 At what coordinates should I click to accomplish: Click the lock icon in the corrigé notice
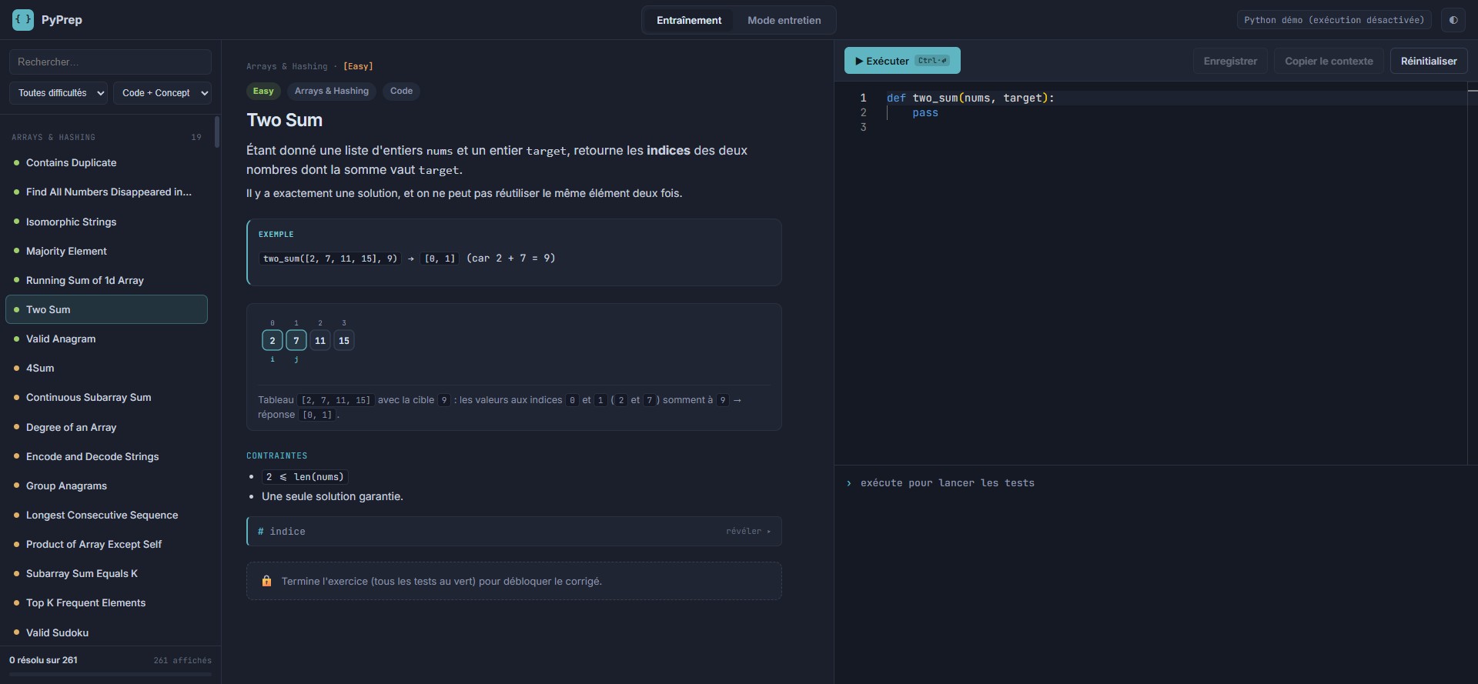click(266, 581)
